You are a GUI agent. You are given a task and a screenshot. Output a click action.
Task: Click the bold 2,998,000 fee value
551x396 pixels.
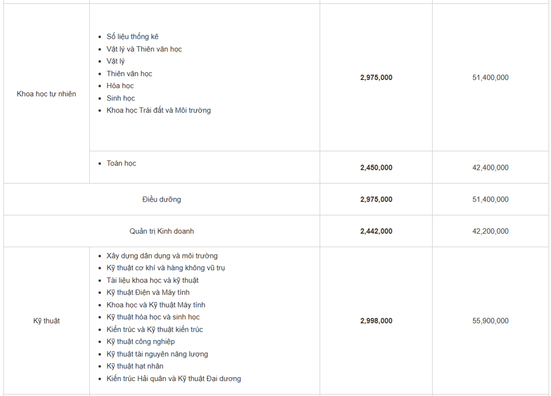click(x=376, y=321)
